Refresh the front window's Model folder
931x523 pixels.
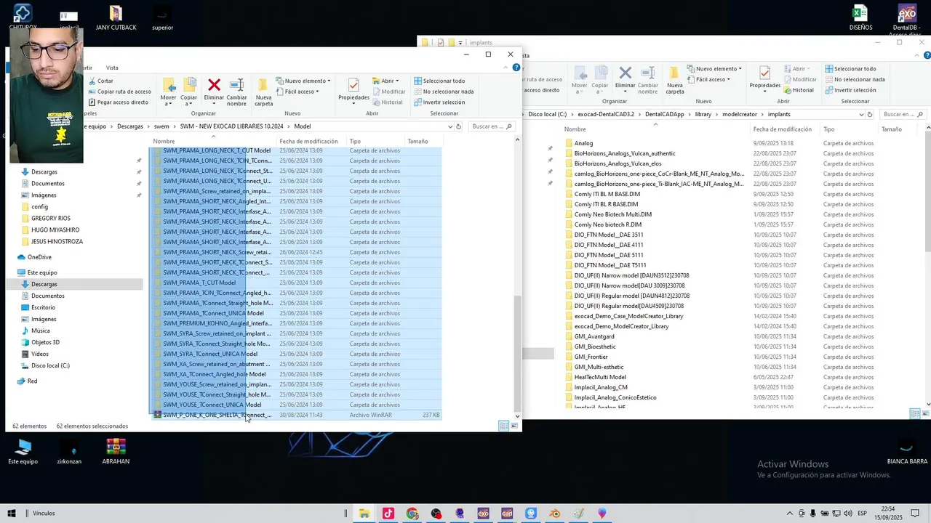(x=458, y=126)
